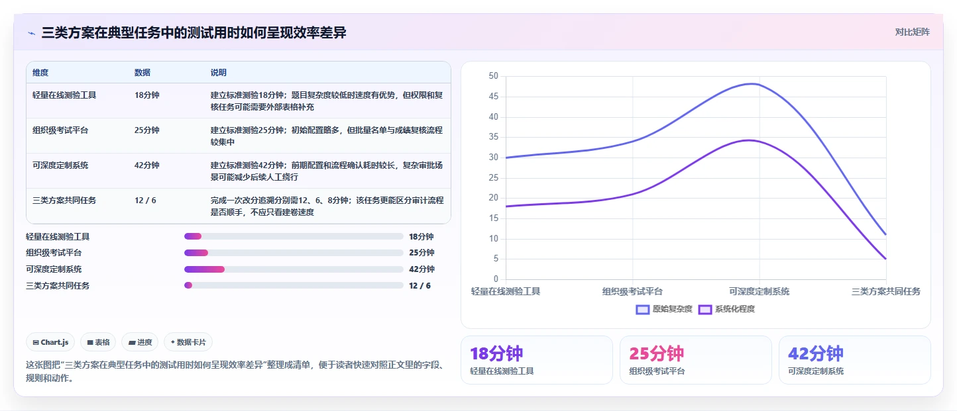This screenshot has height=411, width=957.
Task: Select the 组织级考试平台 table row name
Action: coord(60,130)
